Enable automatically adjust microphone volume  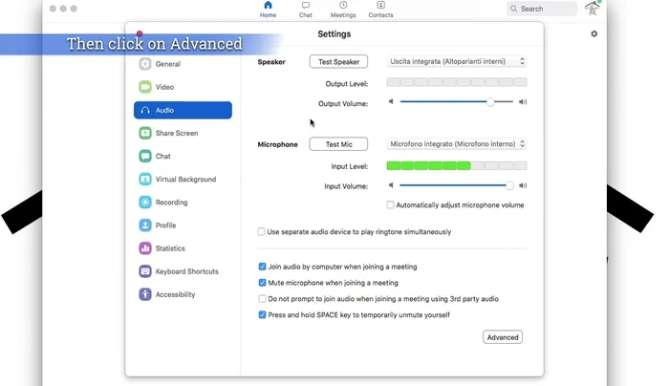[391, 204]
